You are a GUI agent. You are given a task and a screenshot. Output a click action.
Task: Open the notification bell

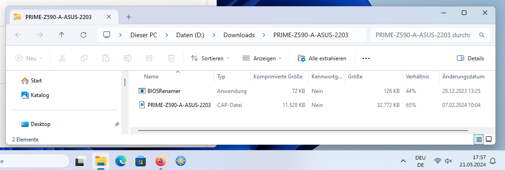tap(493, 161)
